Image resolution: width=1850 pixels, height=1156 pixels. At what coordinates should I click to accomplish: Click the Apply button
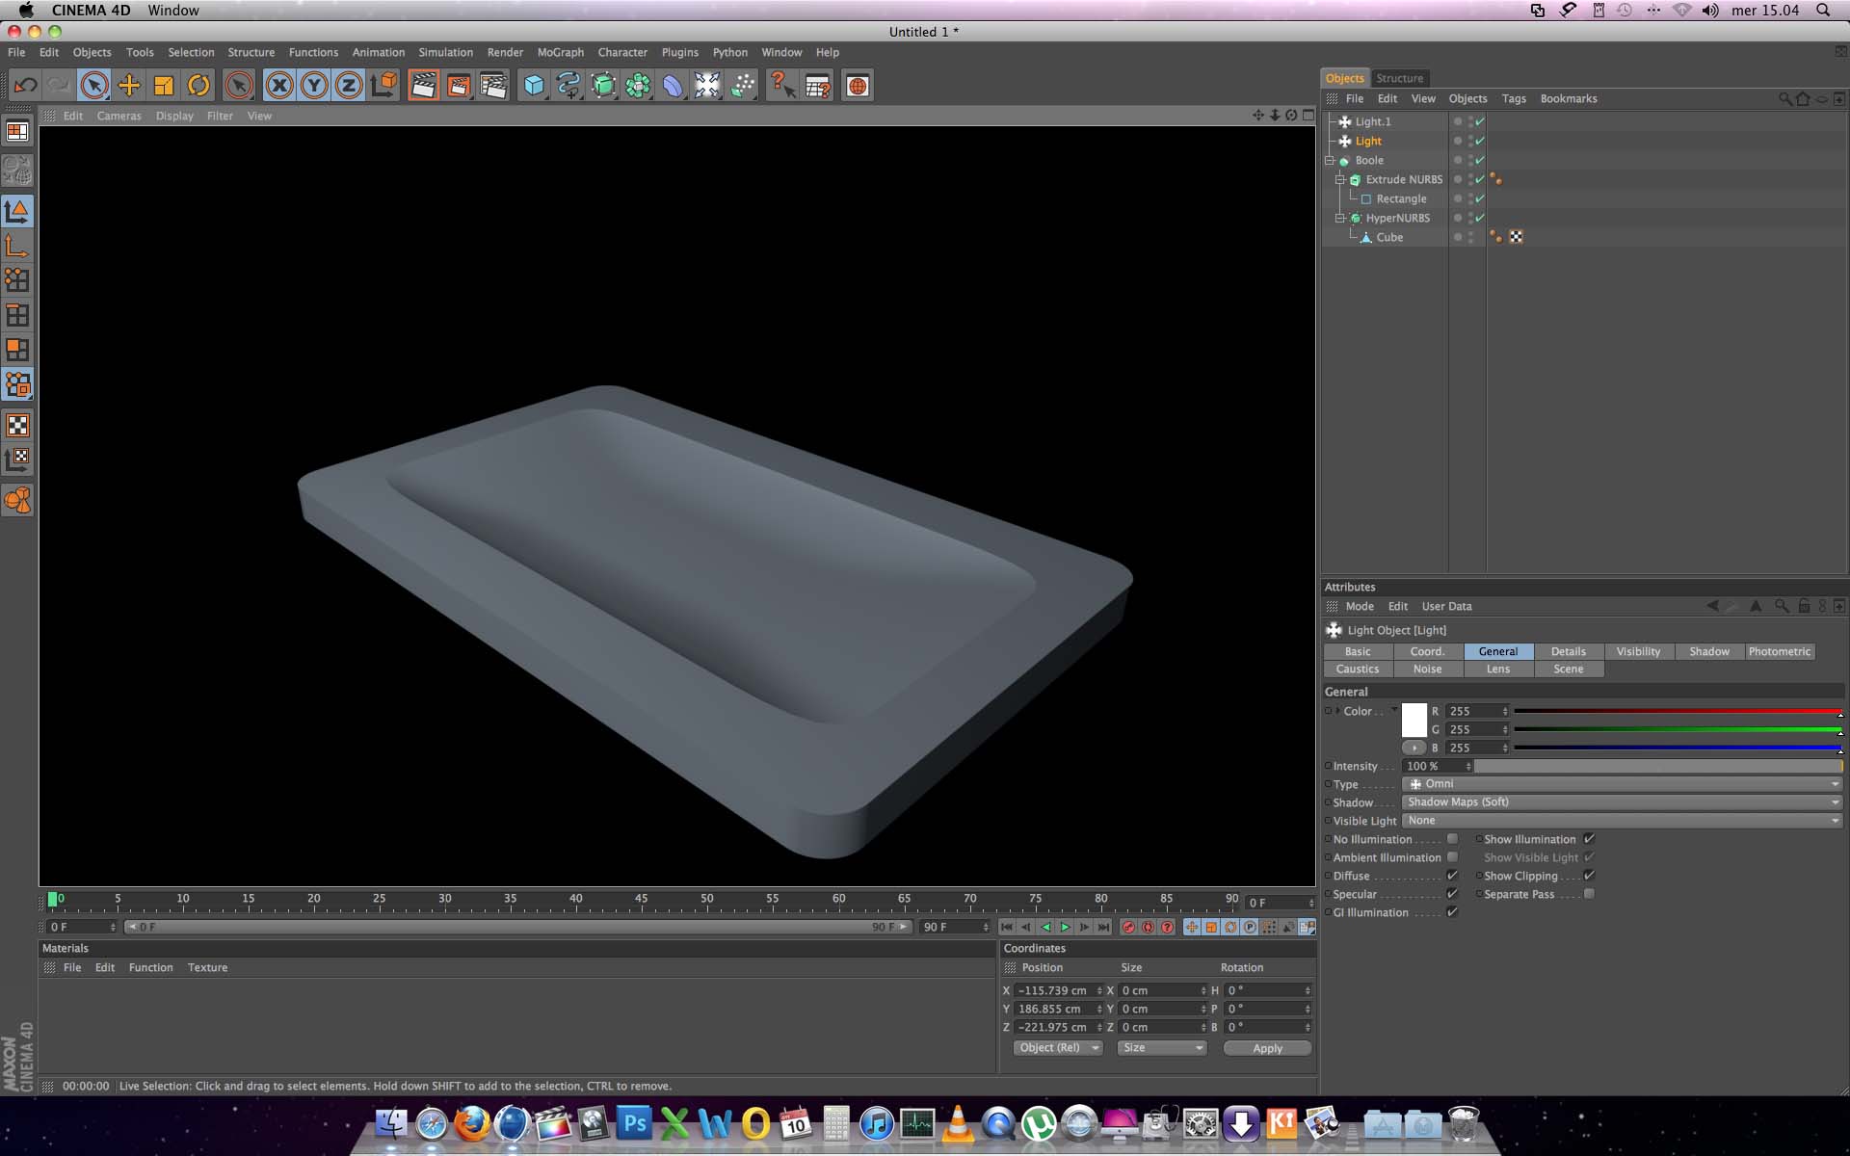[x=1267, y=1048]
